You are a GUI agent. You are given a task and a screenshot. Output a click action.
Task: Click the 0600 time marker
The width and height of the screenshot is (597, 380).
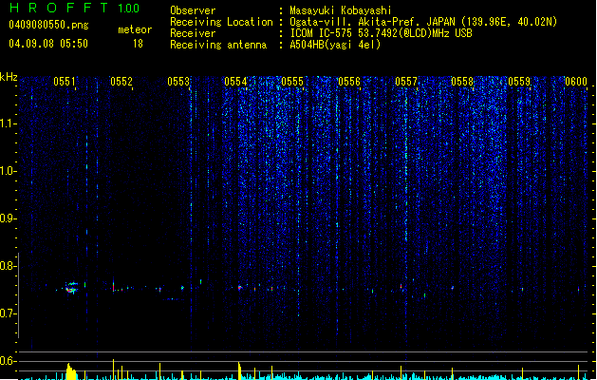pyautogui.click(x=576, y=82)
